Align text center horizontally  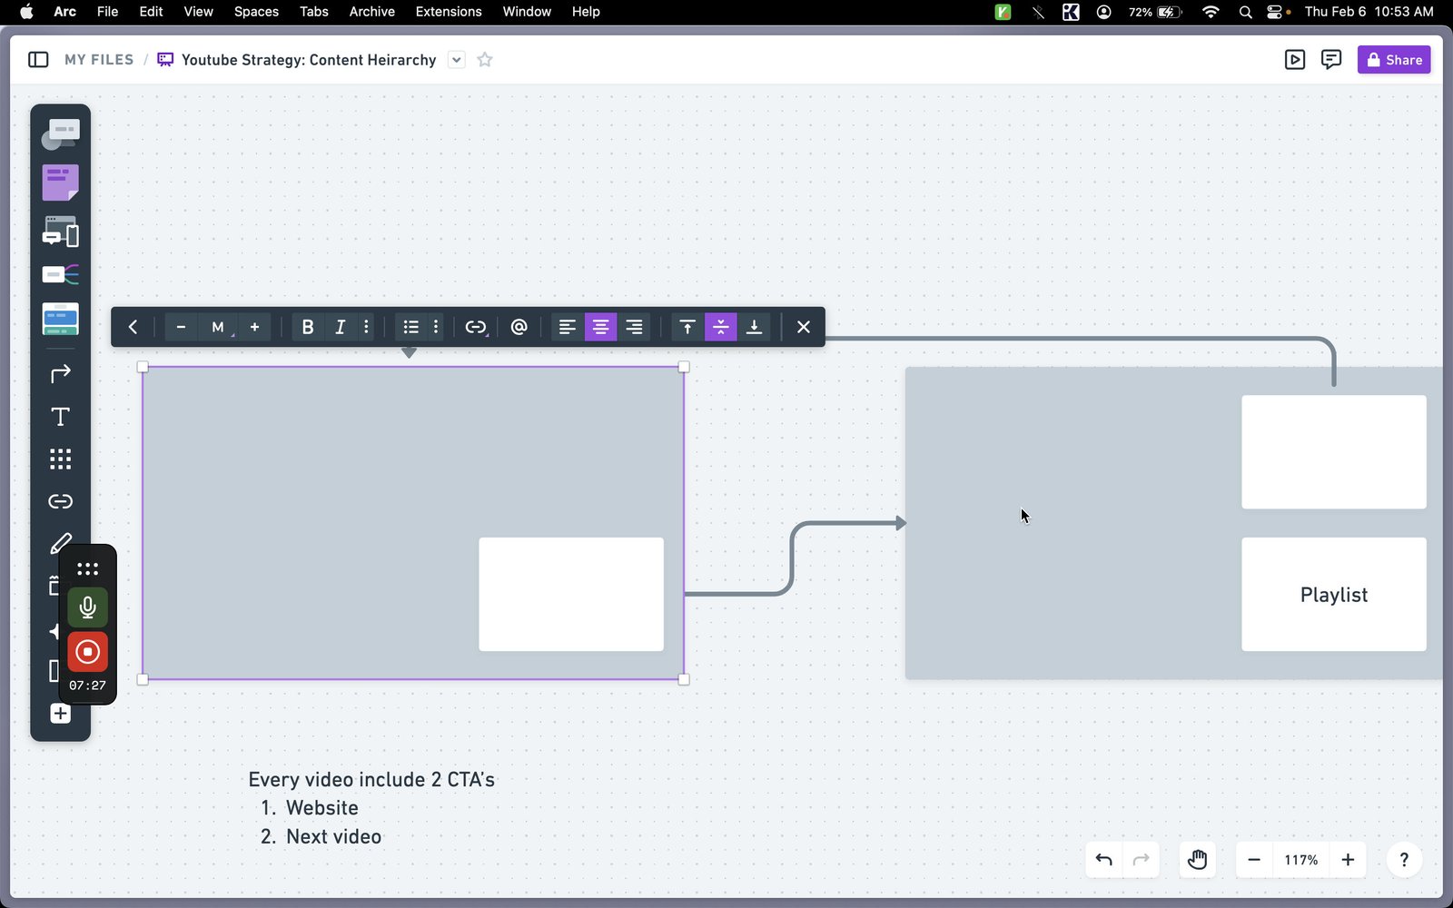coord(600,327)
